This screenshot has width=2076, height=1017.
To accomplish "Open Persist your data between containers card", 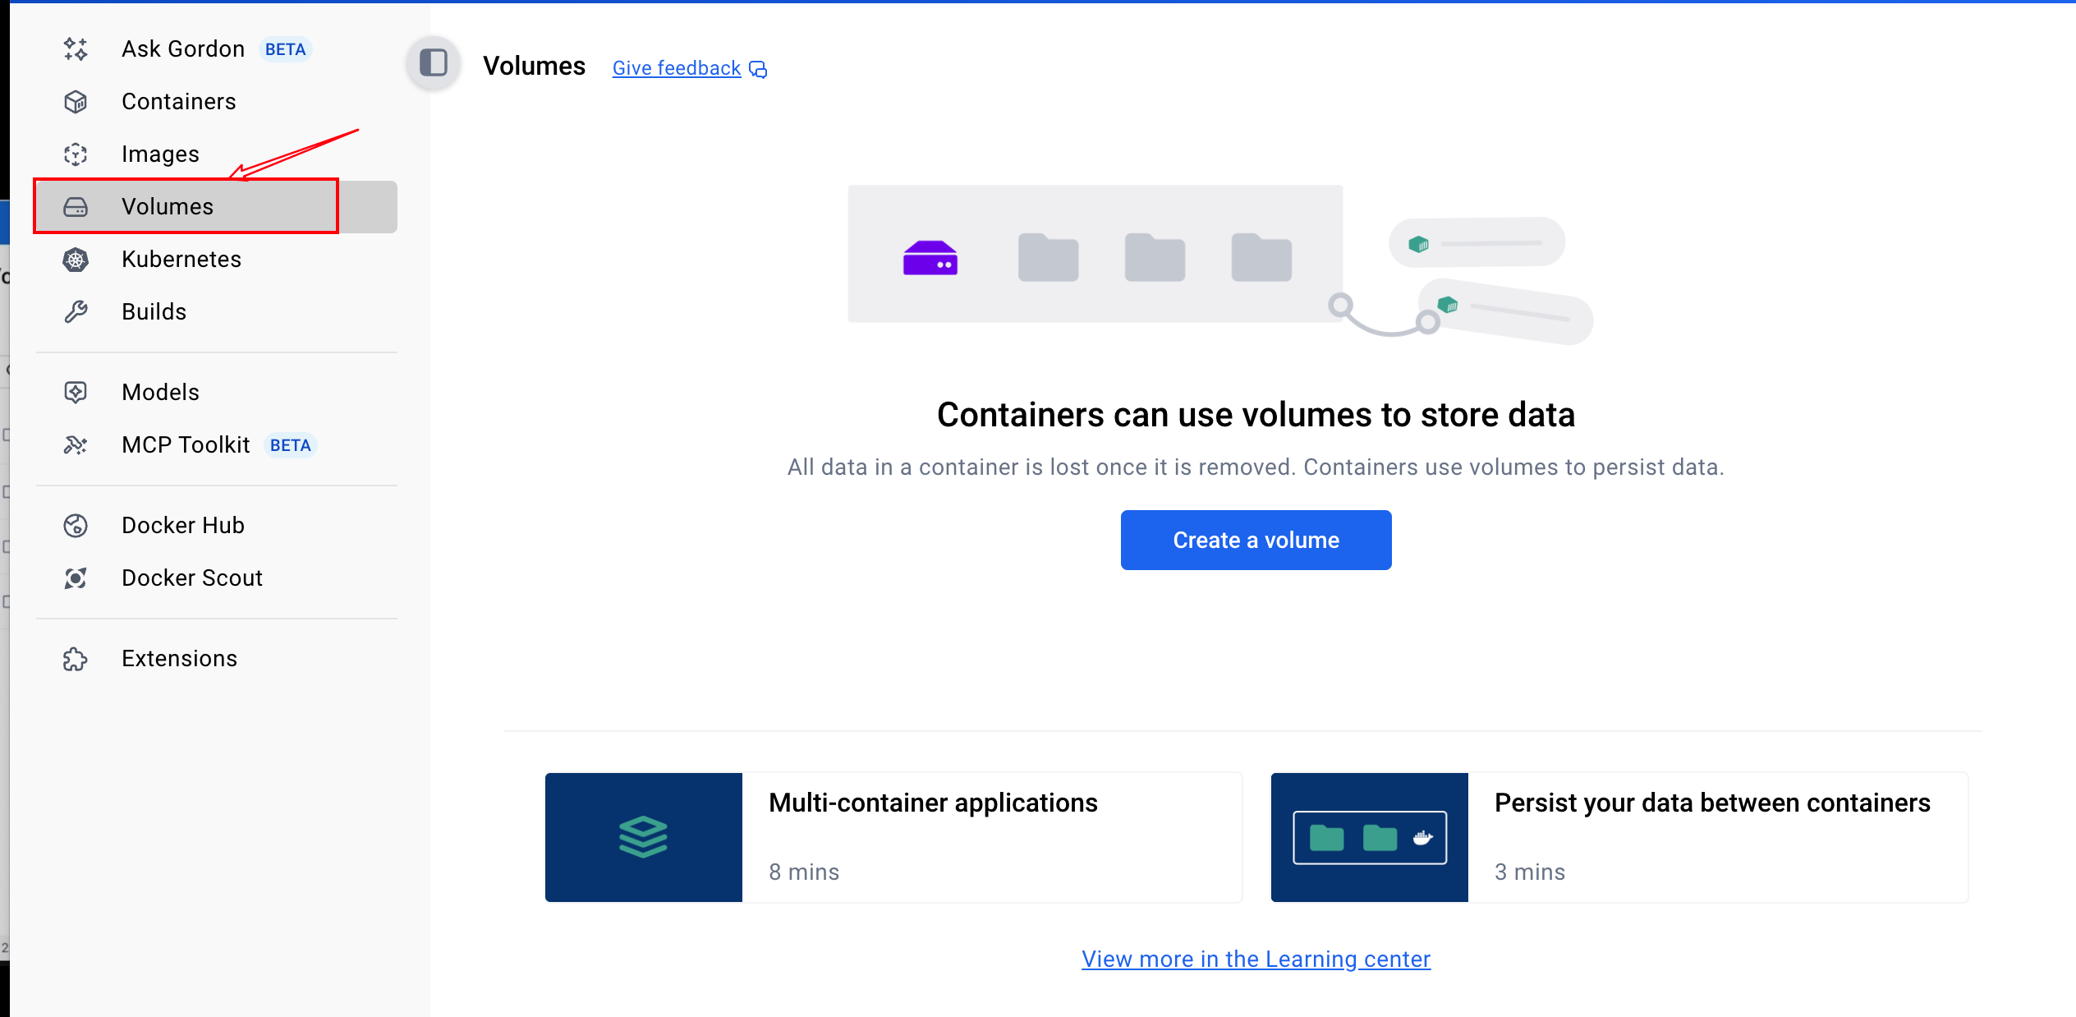I will point(1711,803).
